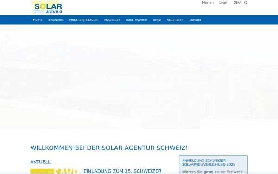This screenshot has height=174, width=278.
Task: Go to Kontakt in the navigation
Action: pyautogui.click(x=195, y=19)
